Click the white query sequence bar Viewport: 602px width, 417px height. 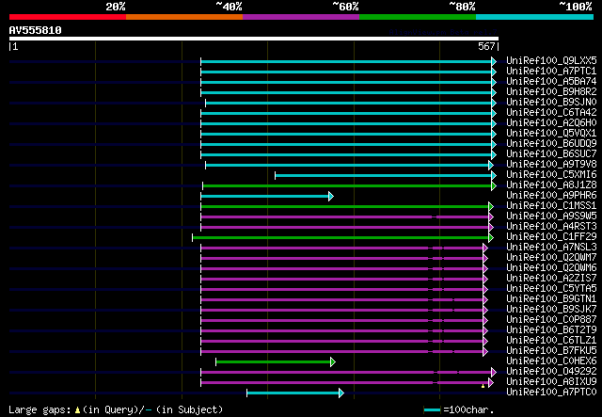point(254,39)
